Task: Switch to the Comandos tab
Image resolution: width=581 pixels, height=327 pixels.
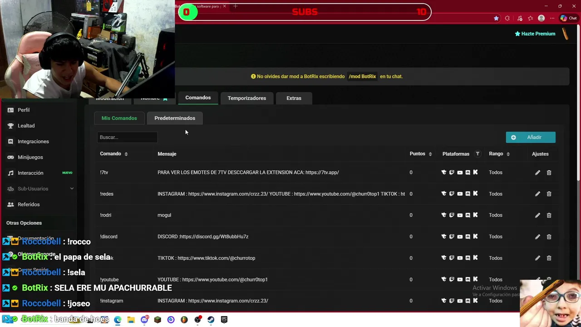Action: (198, 98)
